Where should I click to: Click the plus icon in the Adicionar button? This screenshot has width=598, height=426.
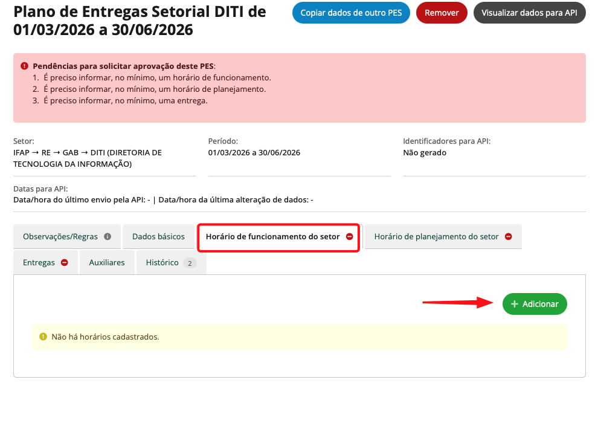coord(515,304)
